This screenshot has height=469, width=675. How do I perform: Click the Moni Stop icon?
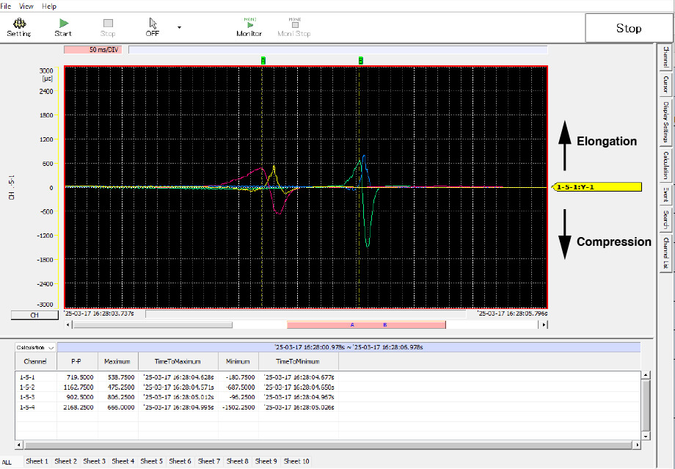(x=293, y=24)
